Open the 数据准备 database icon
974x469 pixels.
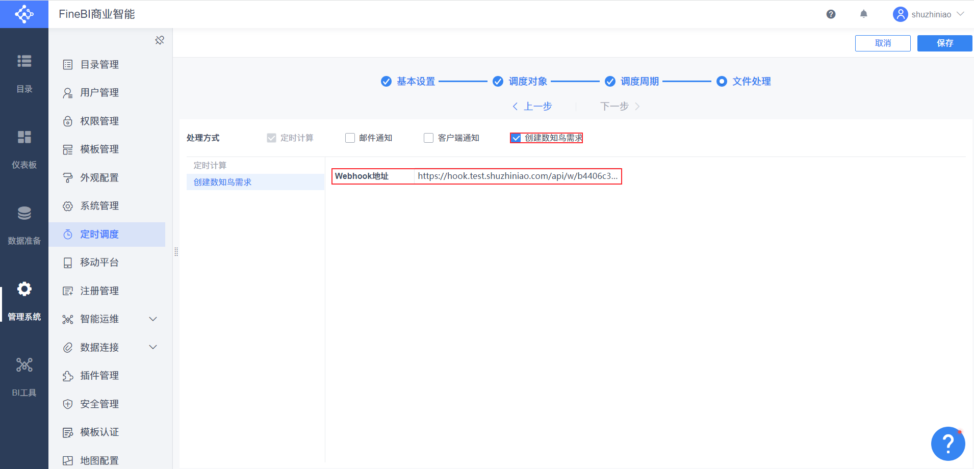24,213
